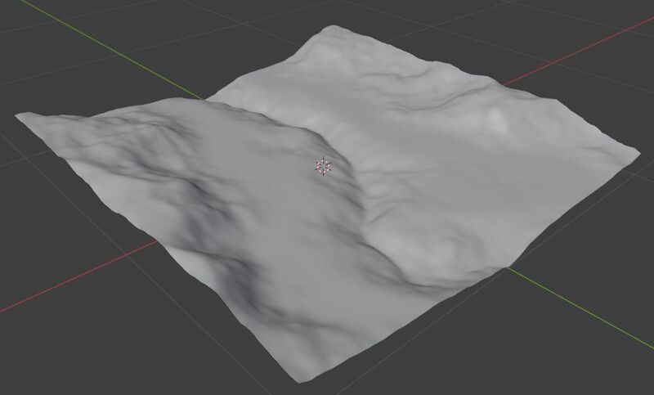Click the dark shadowed crease on left slope
Screen dimensions: 654x395
point(196,192)
